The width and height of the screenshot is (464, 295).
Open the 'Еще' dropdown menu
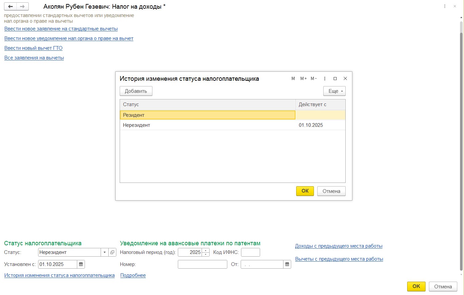coord(334,91)
